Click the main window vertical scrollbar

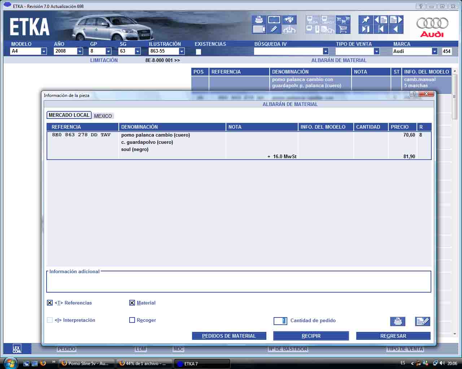pyautogui.click(x=455, y=202)
